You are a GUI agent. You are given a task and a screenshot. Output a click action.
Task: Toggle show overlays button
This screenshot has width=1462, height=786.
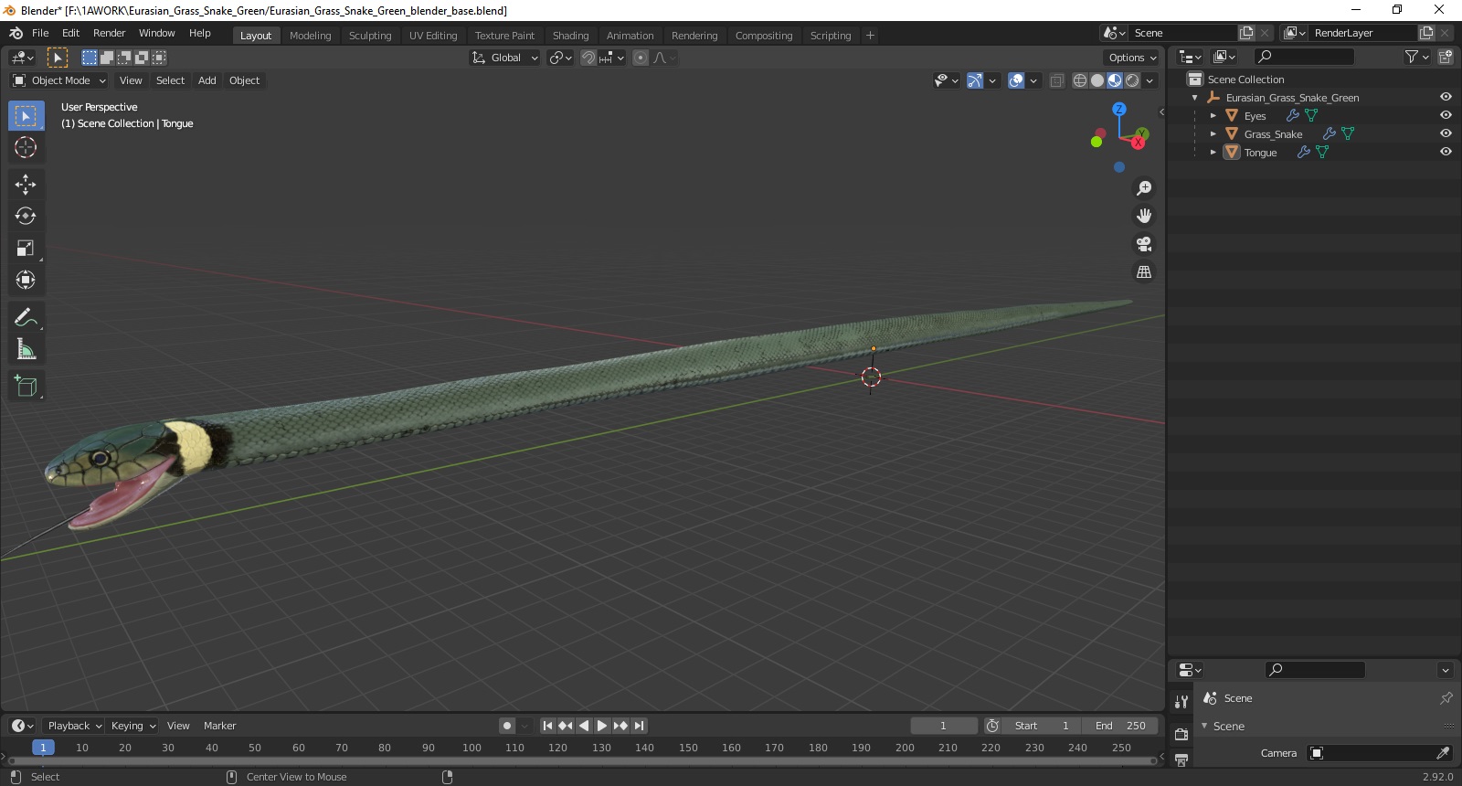1016,80
